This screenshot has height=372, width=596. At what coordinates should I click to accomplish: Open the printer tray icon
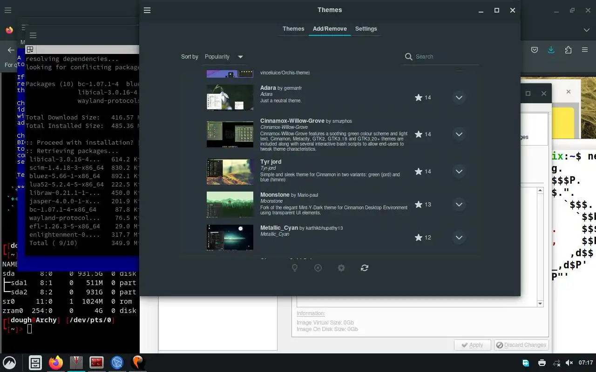tap(542, 363)
